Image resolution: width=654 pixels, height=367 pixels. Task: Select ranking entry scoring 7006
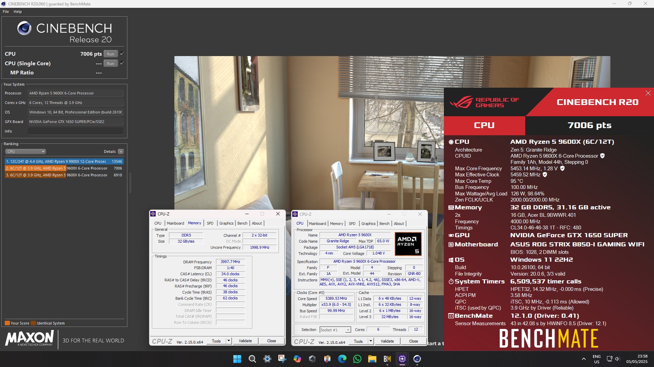point(64,168)
